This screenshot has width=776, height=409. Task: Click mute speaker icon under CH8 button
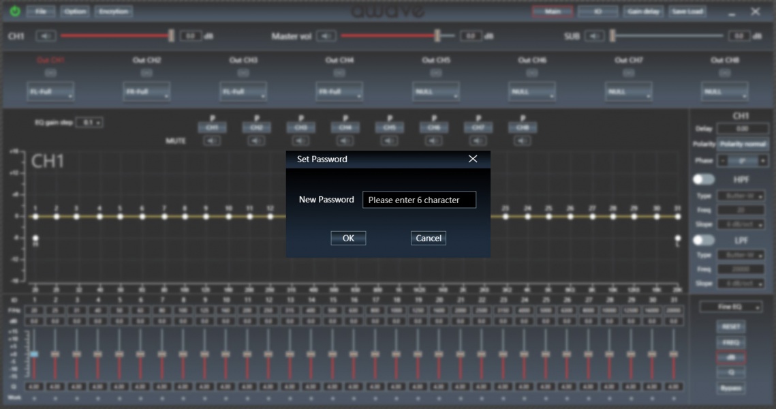523,141
